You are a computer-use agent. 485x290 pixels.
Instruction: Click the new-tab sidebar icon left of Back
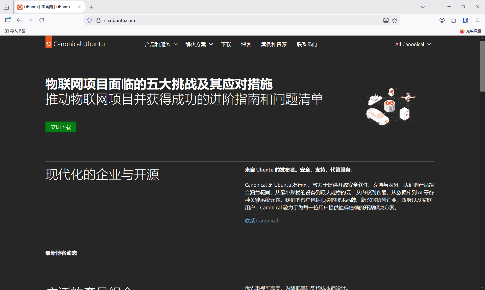coord(8,20)
